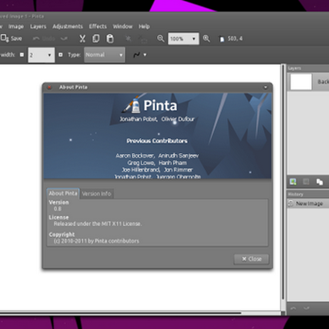Click the zoom out magnifier icon

160,39
